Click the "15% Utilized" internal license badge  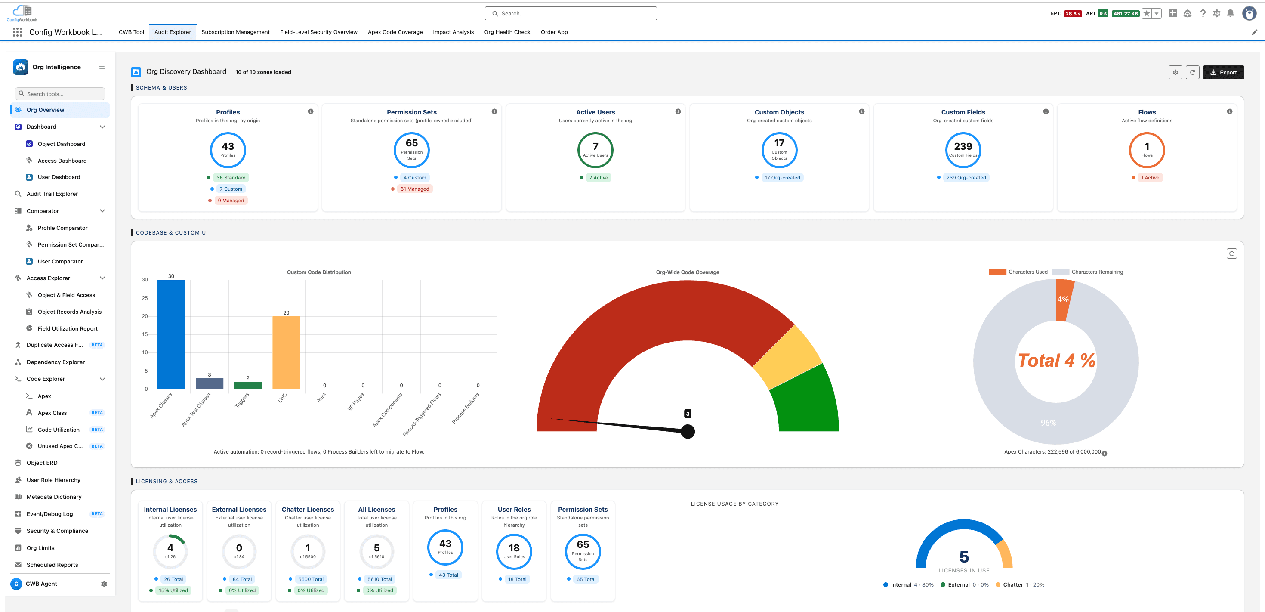pos(173,590)
